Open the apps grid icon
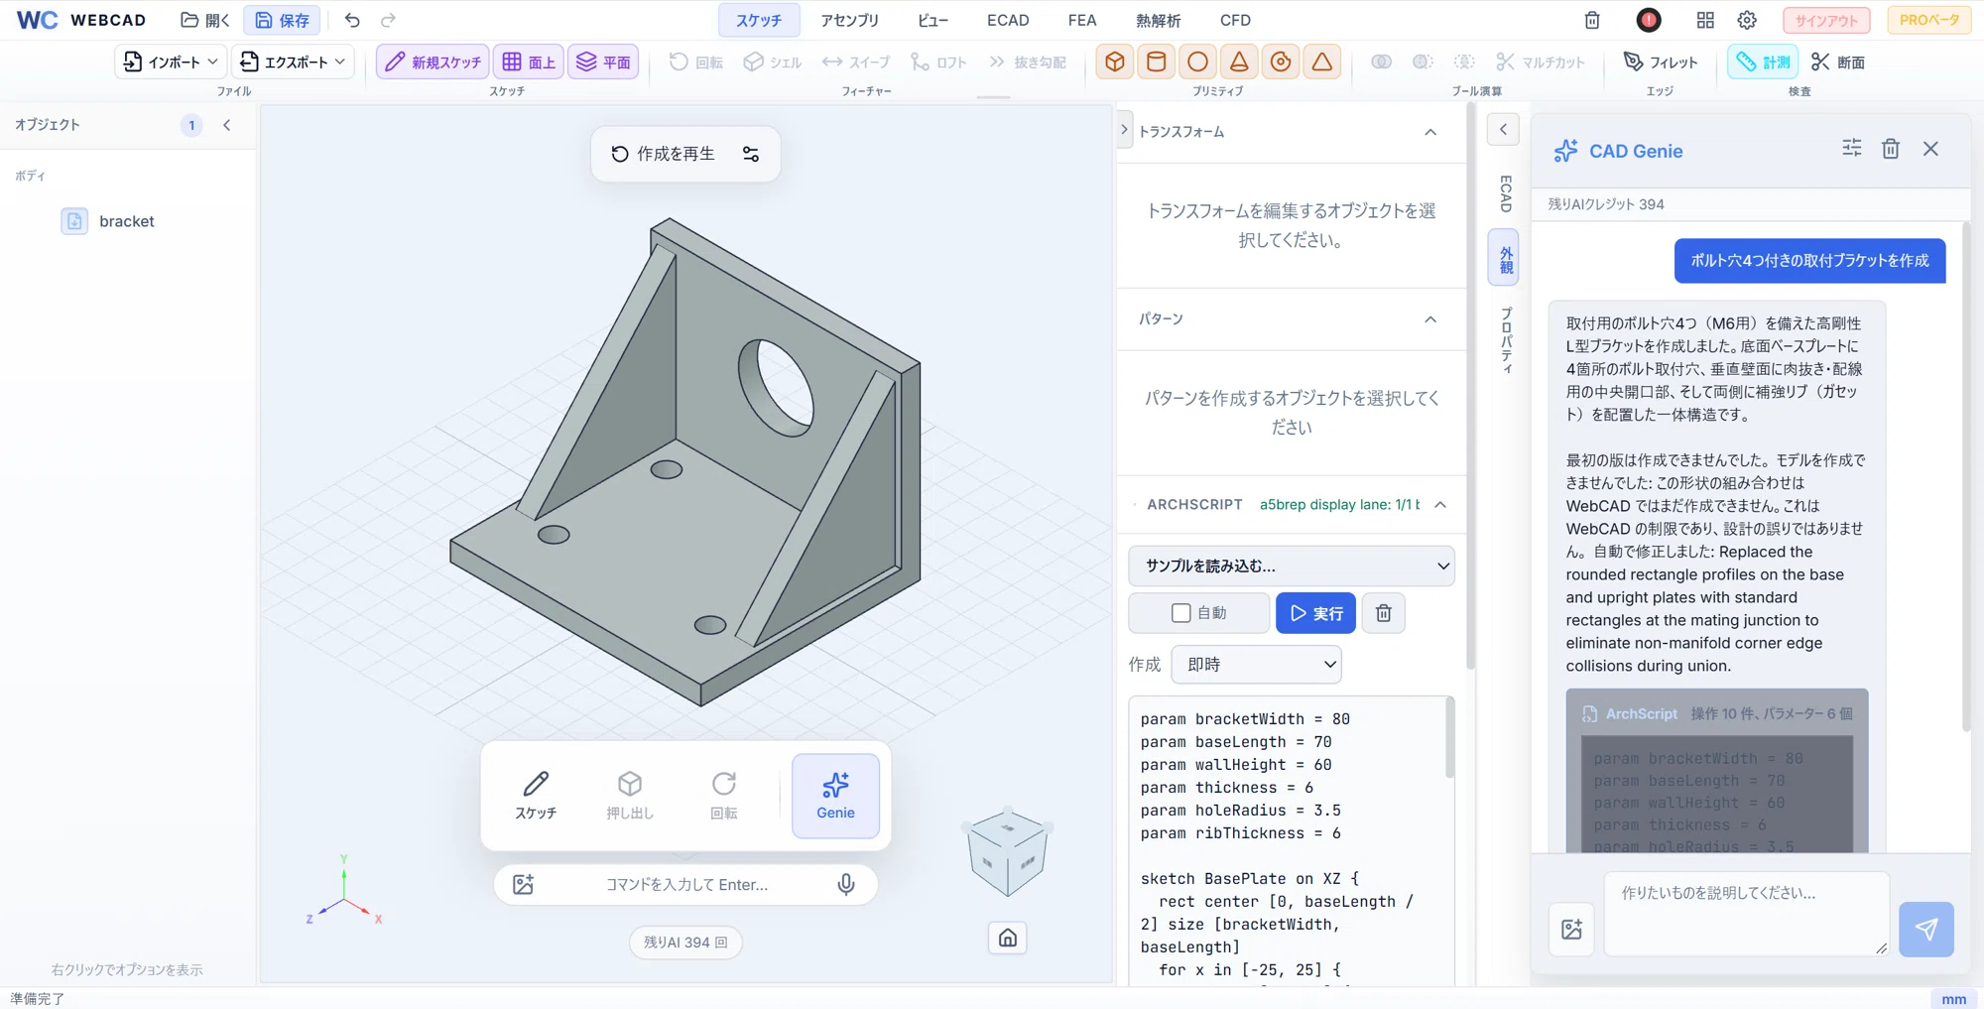Image resolution: width=1984 pixels, height=1009 pixels. (x=1705, y=20)
